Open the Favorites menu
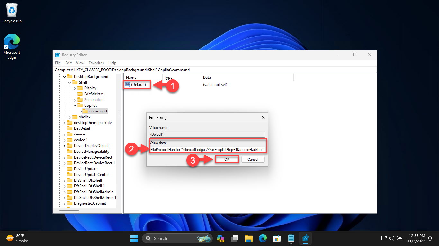 [x=96, y=63]
